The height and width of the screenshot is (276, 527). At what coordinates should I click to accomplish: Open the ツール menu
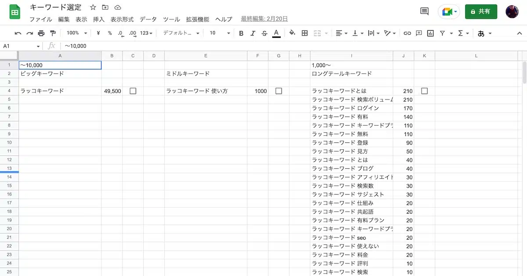pyautogui.click(x=172, y=19)
